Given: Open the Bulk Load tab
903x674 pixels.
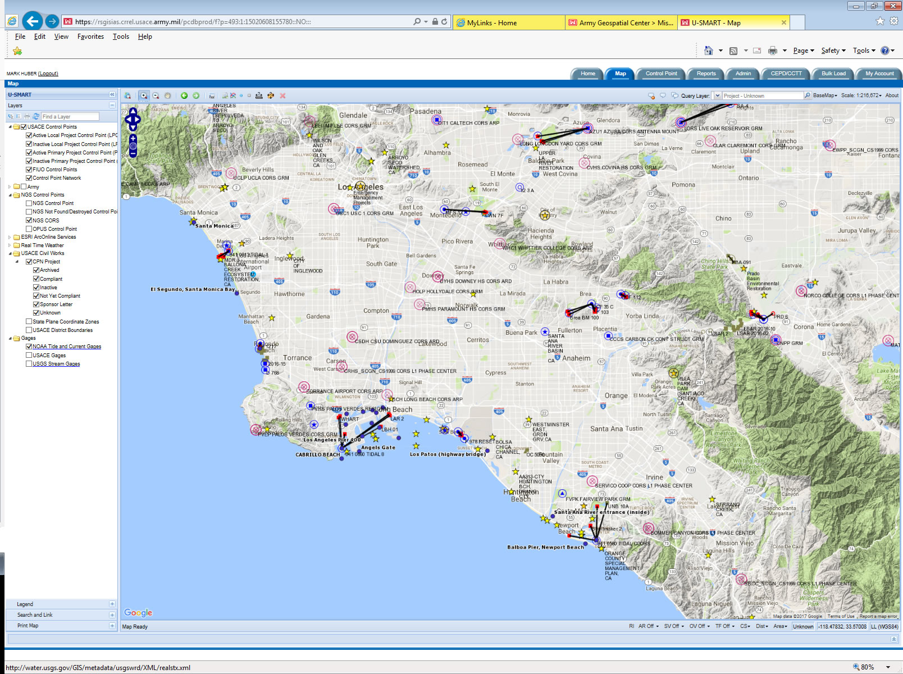Looking at the screenshot, I should [x=833, y=74].
